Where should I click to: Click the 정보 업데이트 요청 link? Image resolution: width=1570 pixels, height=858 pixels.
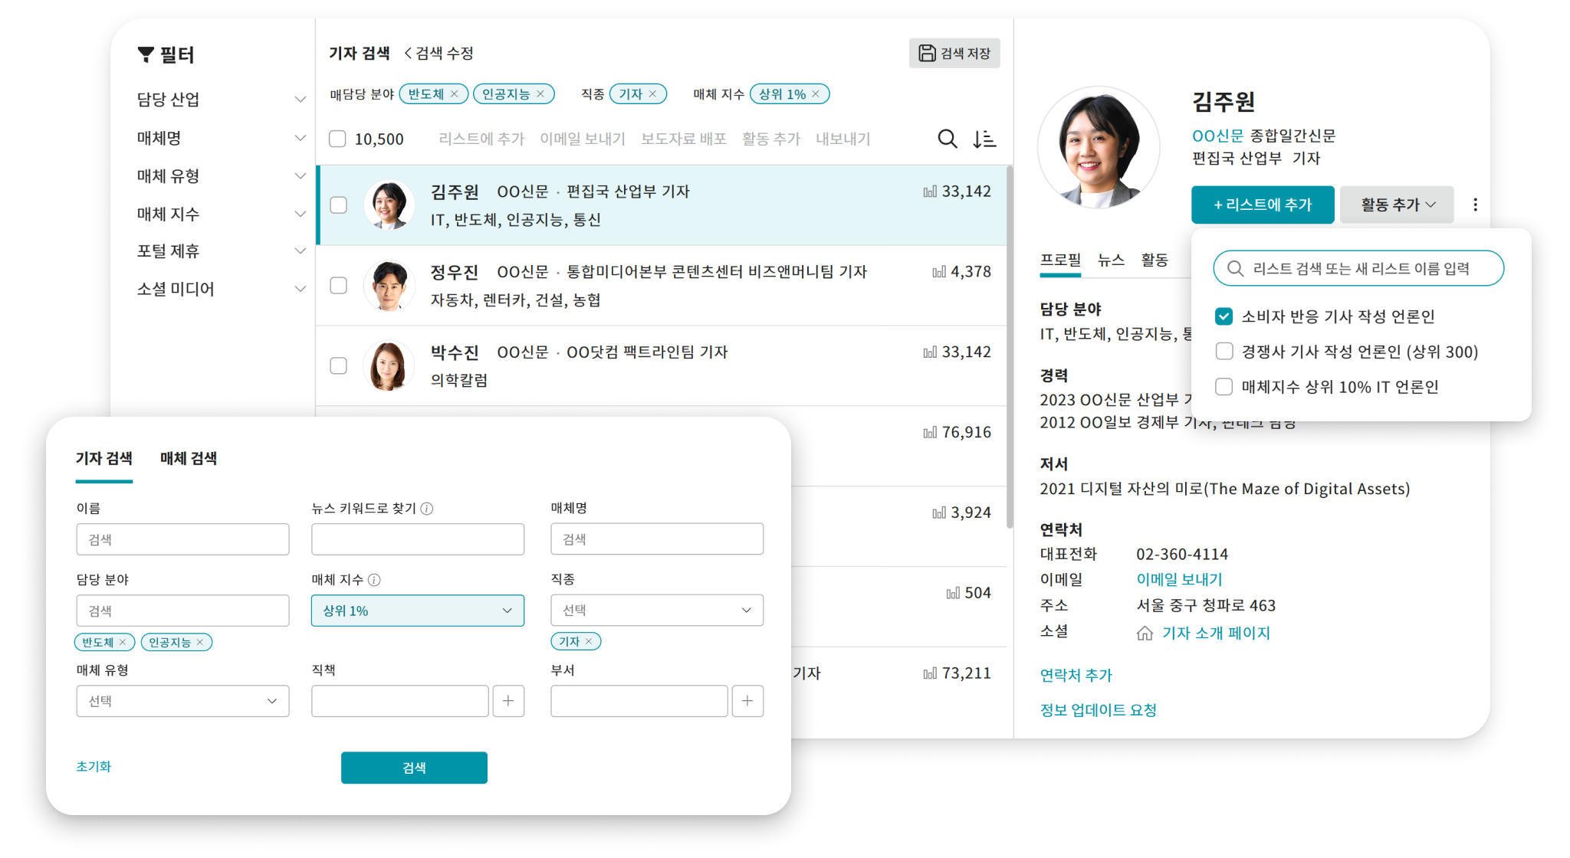pos(1098,710)
